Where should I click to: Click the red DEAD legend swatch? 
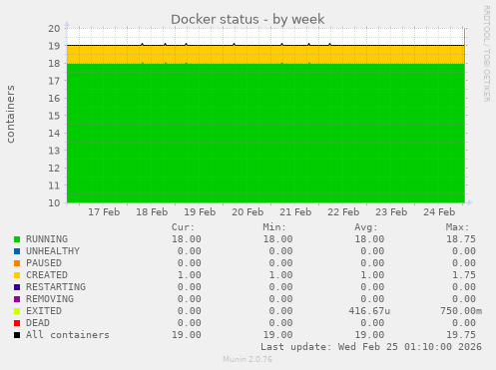[17, 323]
